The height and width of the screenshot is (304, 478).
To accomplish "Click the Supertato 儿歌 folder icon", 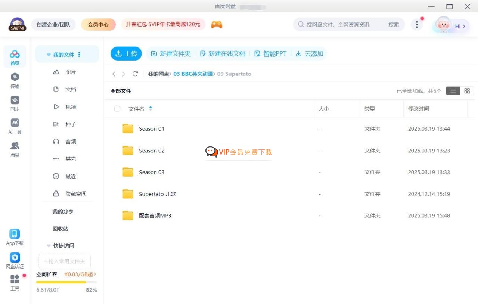I will 128,194.
